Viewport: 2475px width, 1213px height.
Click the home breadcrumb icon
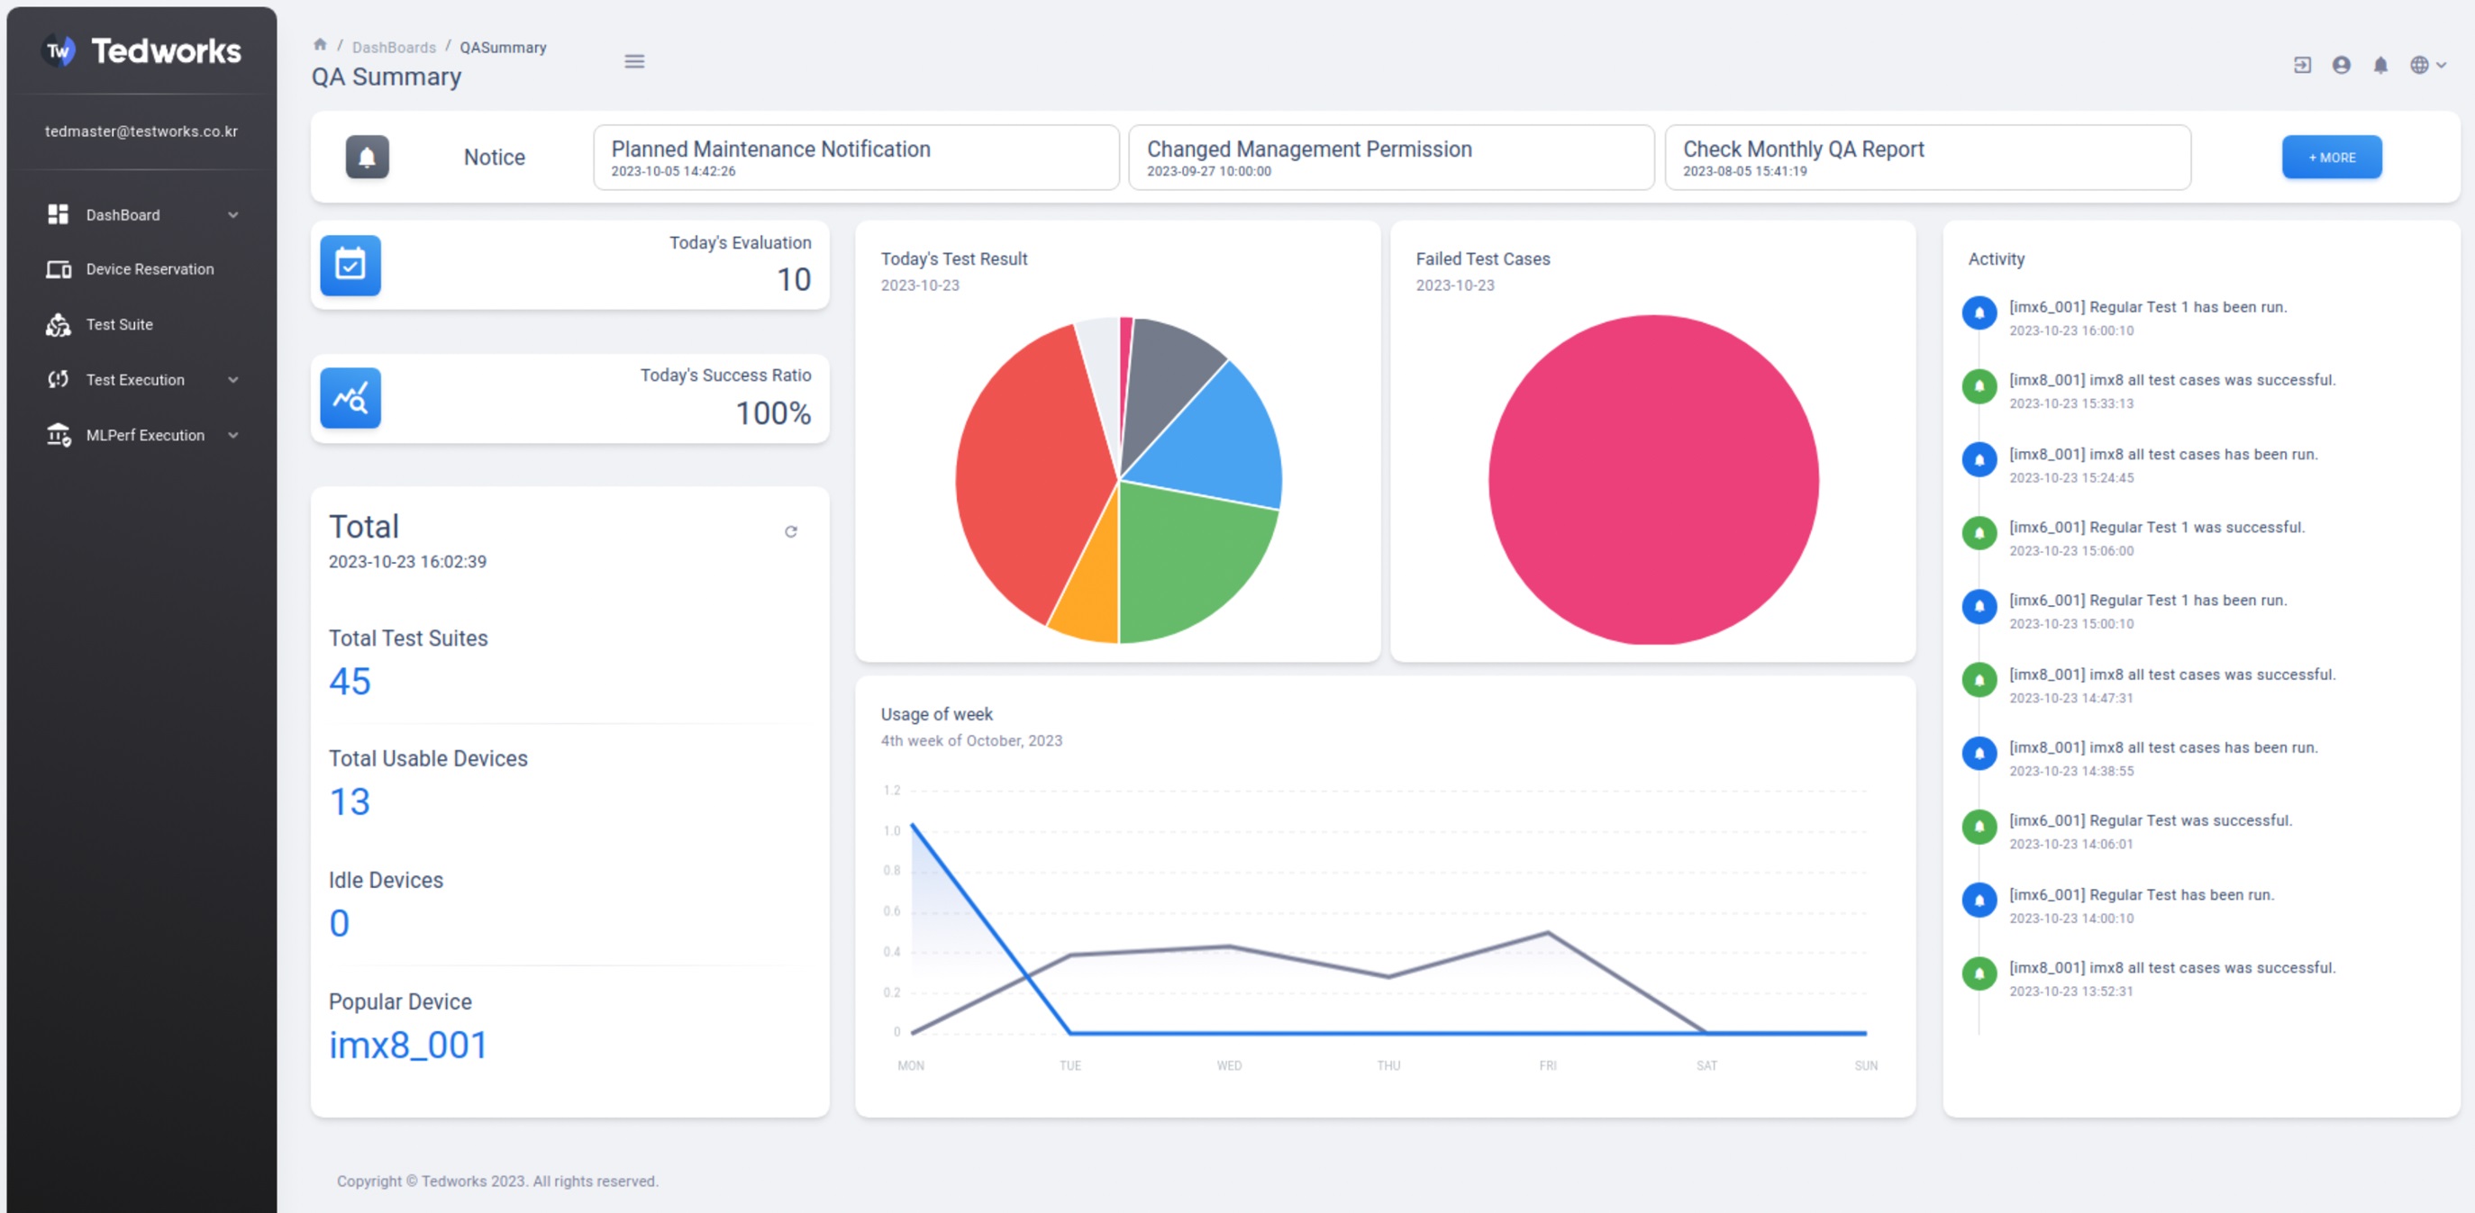(x=320, y=44)
